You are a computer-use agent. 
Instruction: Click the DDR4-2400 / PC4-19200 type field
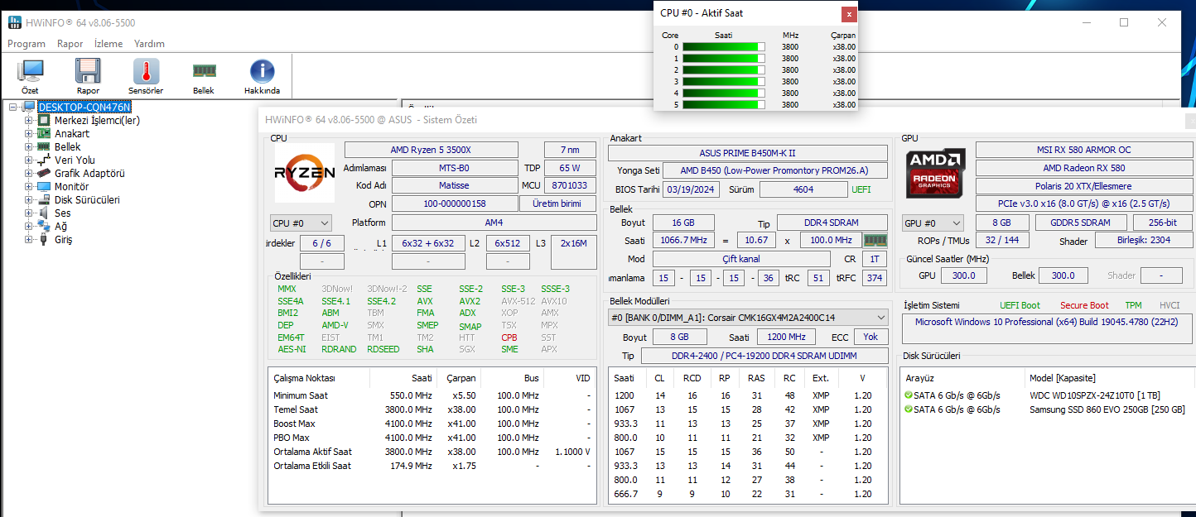tap(764, 356)
